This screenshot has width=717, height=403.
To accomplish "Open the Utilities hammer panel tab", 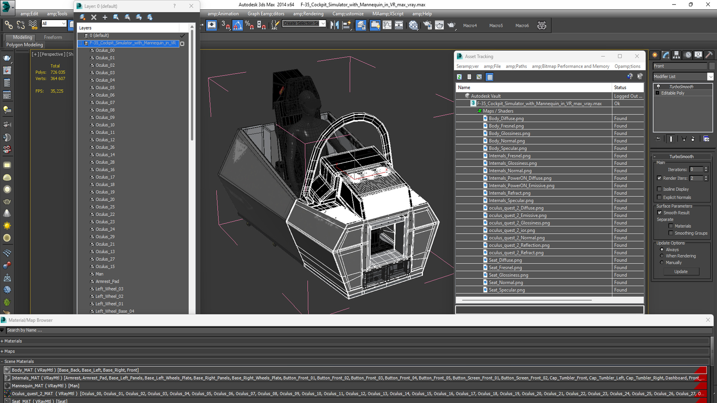I will (709, 55).
